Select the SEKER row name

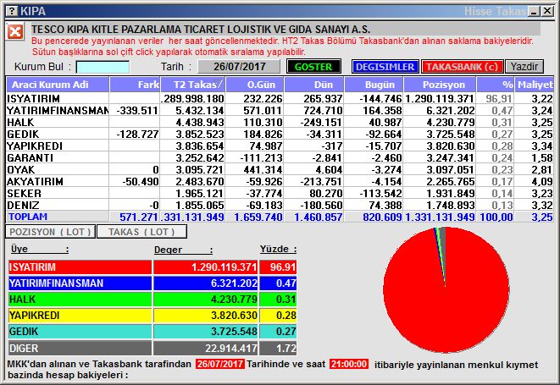(x=24, y=193)
